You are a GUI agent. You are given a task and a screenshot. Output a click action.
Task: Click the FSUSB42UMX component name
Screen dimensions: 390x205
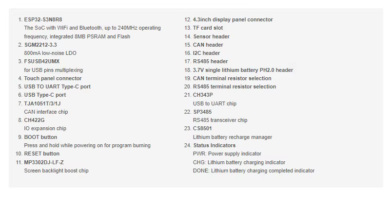(42, 62)
